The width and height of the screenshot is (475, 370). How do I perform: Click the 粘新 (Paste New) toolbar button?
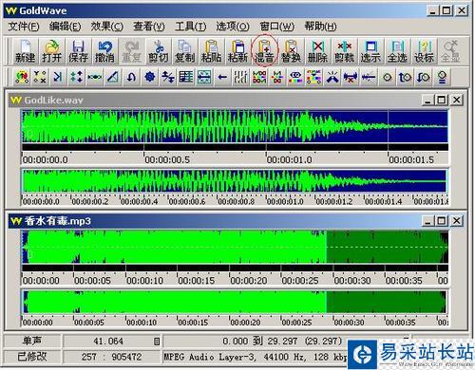click(237, 51)
